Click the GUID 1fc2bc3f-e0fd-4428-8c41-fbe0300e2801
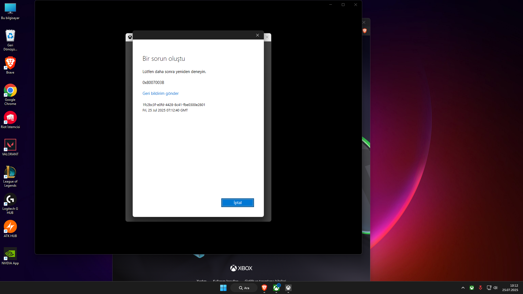This screenshot has width=523, height=294. [174, 105]
